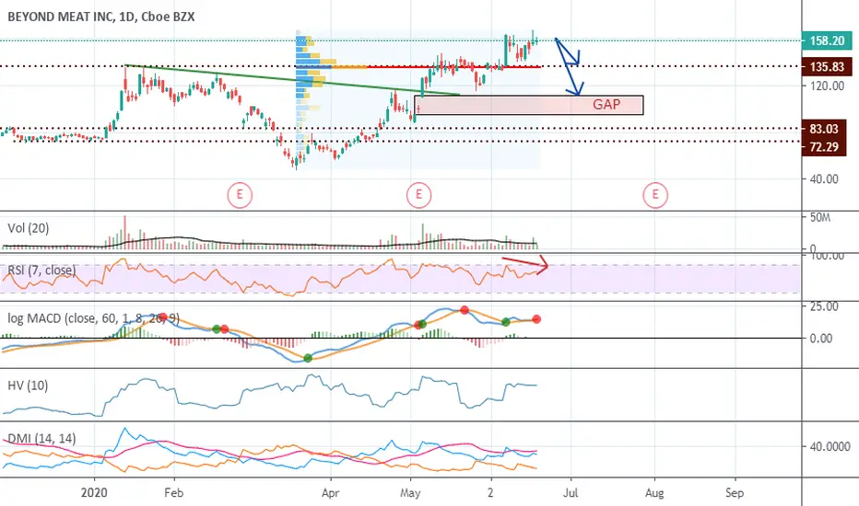Click the May date axis label

click(x=410, y=493)
